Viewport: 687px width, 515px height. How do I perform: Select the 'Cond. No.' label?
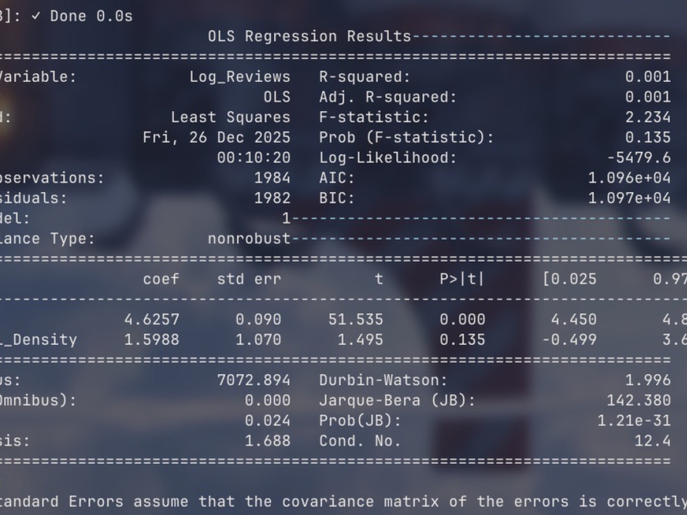(360, 441)
